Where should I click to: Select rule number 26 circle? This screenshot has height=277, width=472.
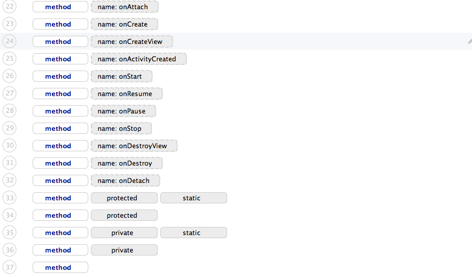[x=10, y=76]
